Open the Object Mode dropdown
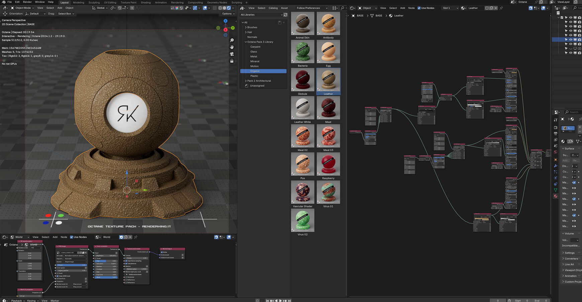This screenshot has height=302, width=582. click(22, 8)
